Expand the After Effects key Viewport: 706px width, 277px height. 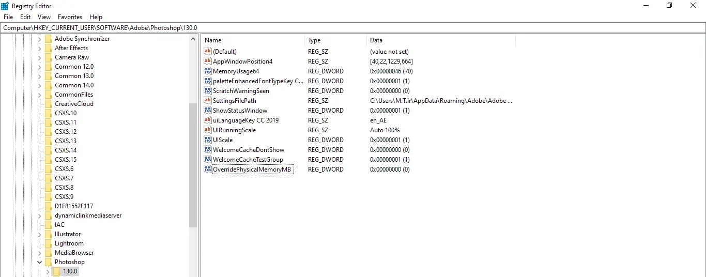coord(39,48)
